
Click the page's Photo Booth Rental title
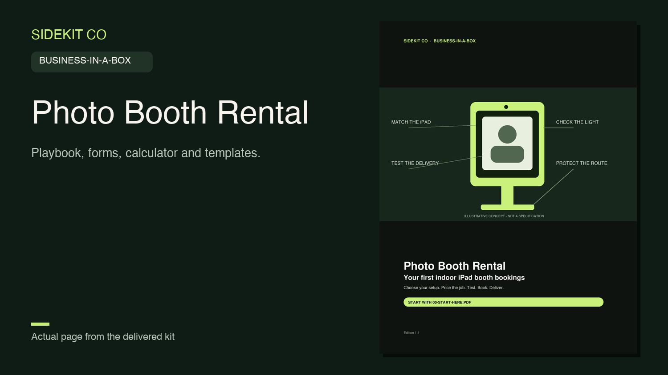tap(455, 266)
